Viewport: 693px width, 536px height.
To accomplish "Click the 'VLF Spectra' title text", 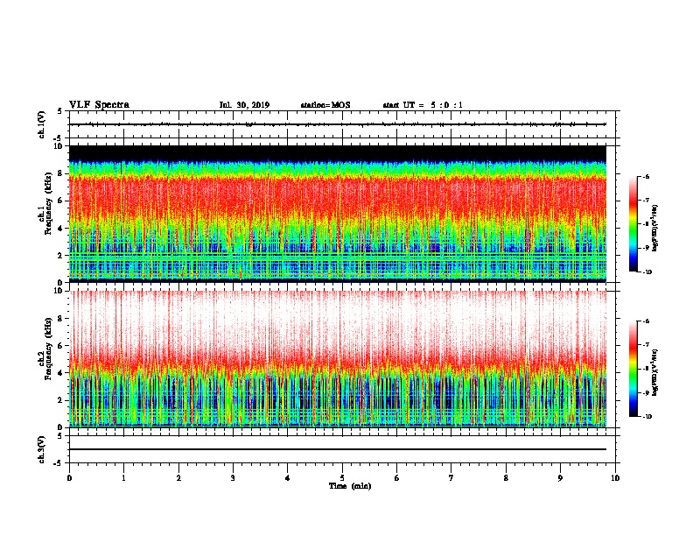I will [99, 105].
